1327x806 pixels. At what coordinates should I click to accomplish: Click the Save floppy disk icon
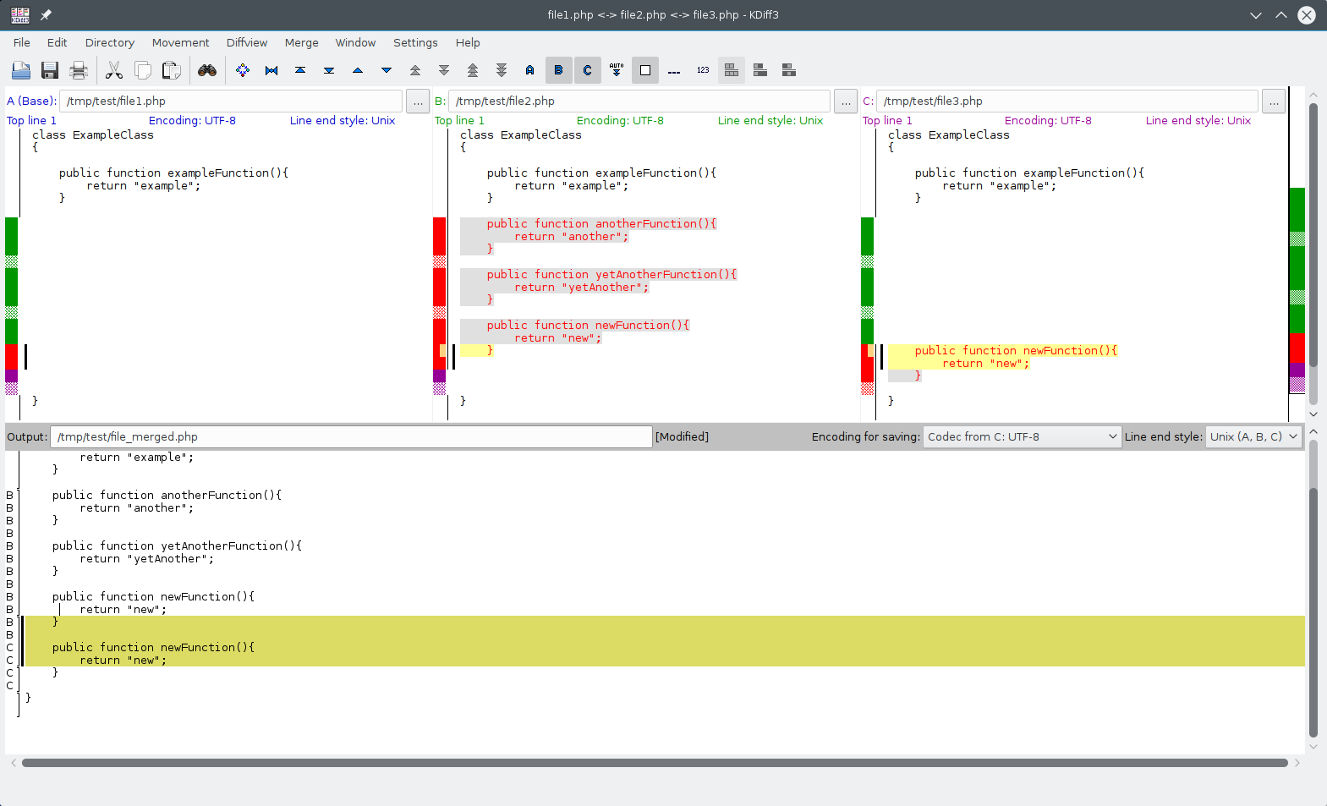tap(50, 70)
